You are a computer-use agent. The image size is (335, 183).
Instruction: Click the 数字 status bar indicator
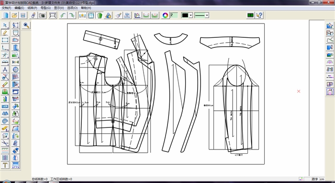pyautogui.click(x=315, y=179)
